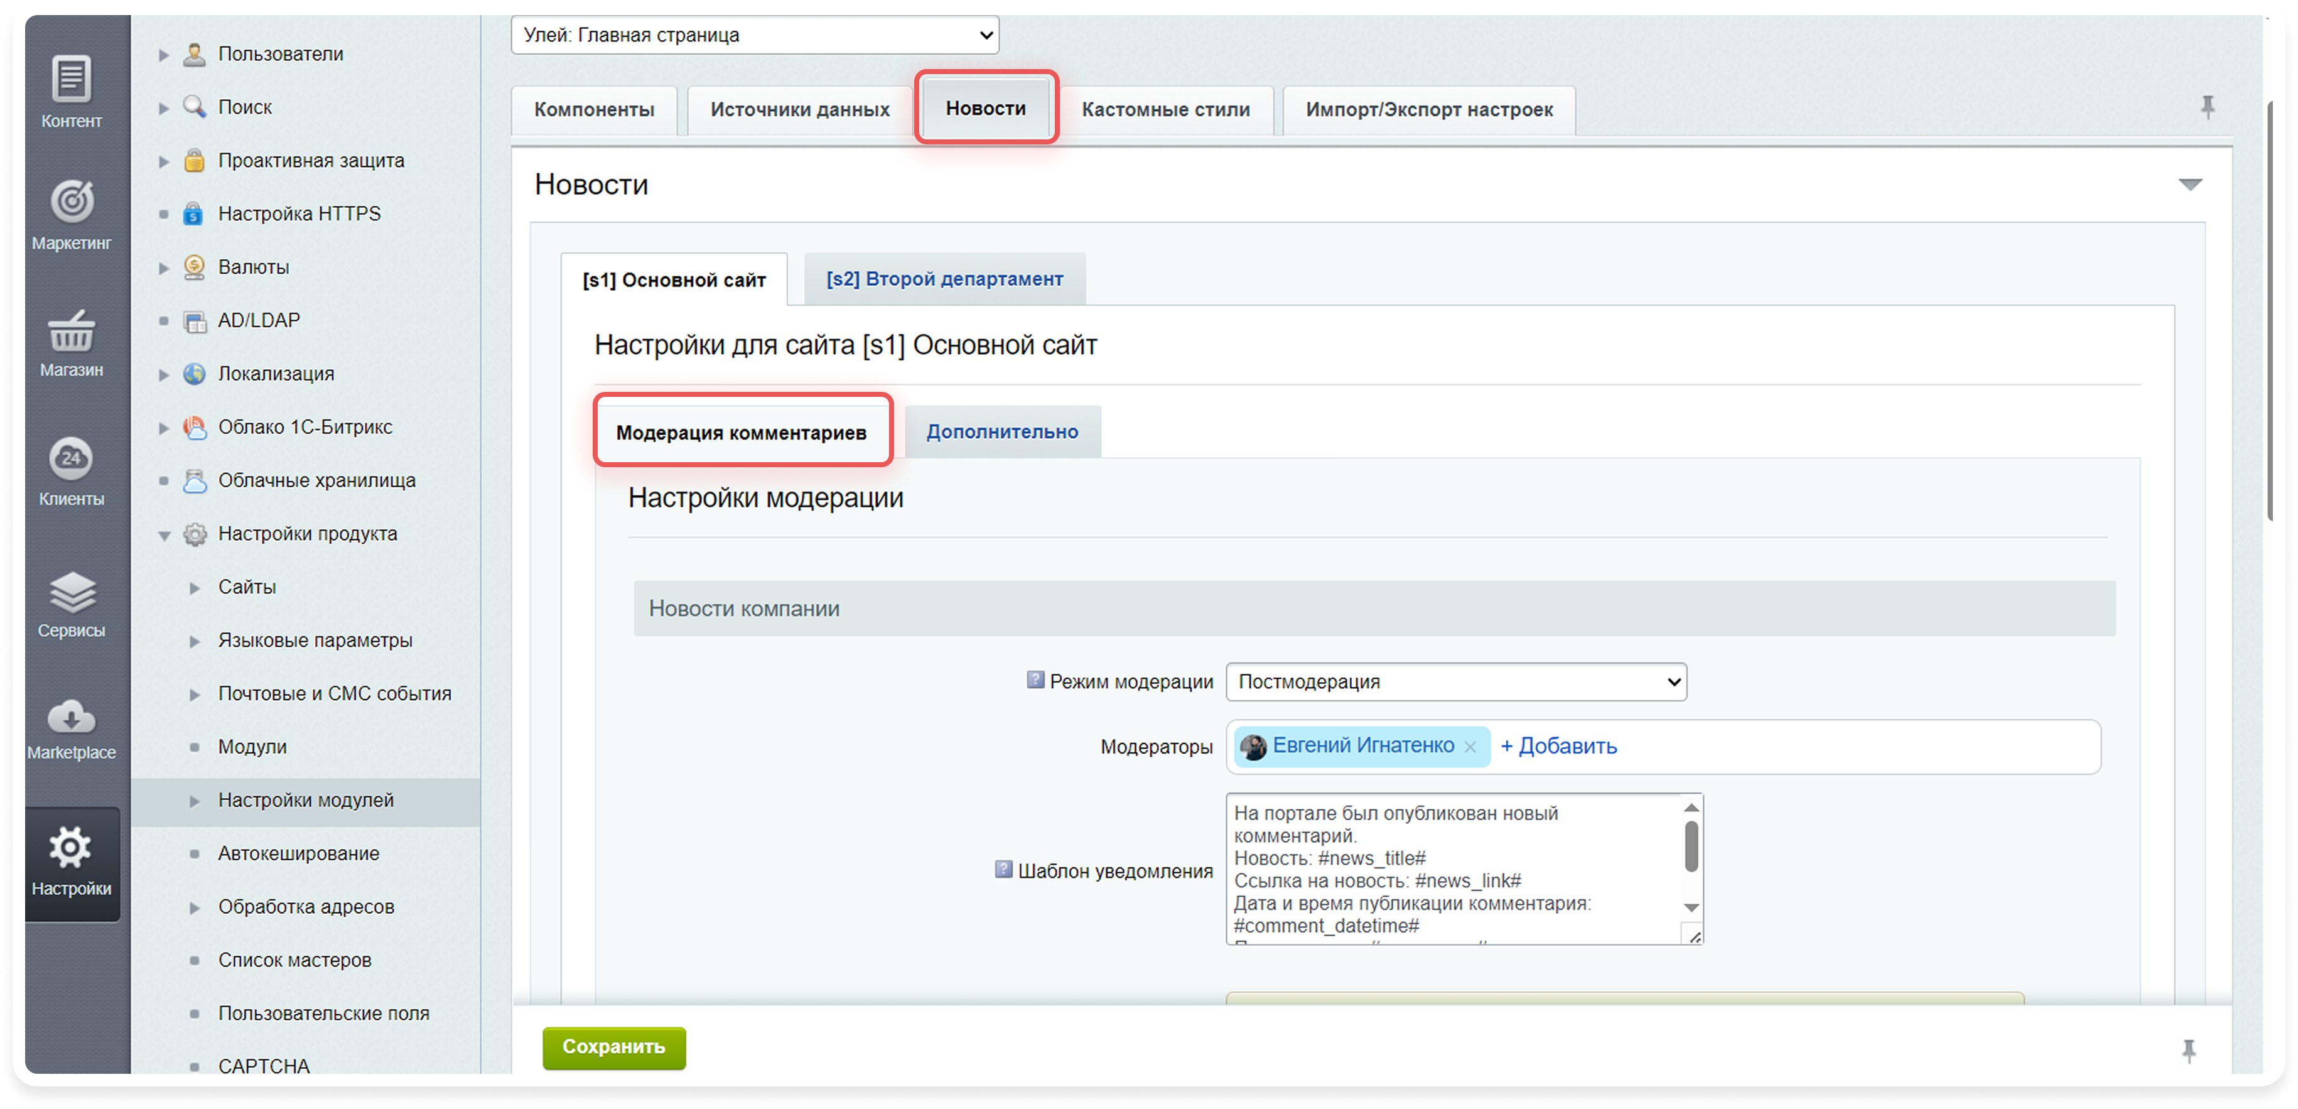The width and height of the screenshot is (2298, 1109).
Task: Open the Дополнительно tab
Action: [1002, 432]
